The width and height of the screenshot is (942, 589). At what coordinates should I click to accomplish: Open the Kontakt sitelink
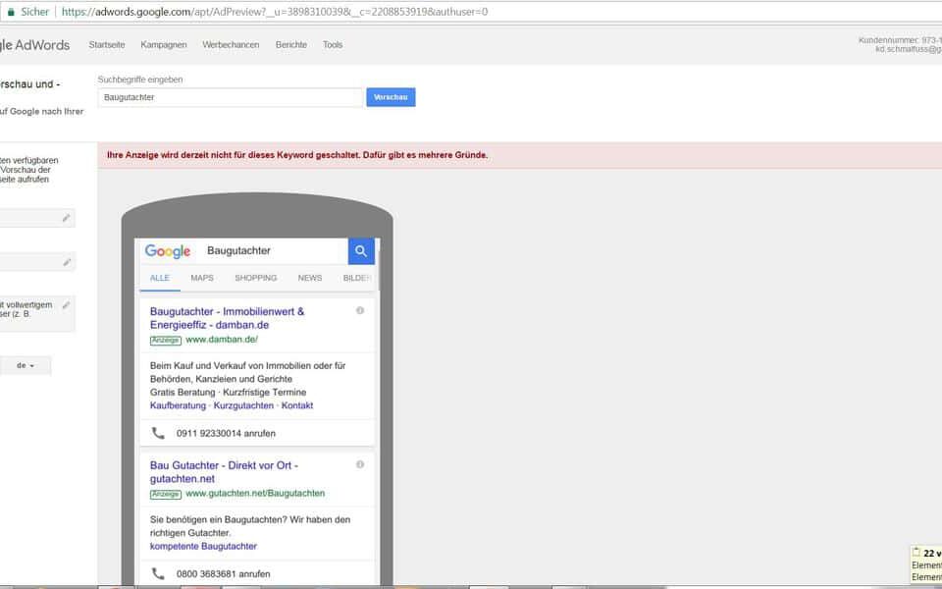(x=297, y=405)
